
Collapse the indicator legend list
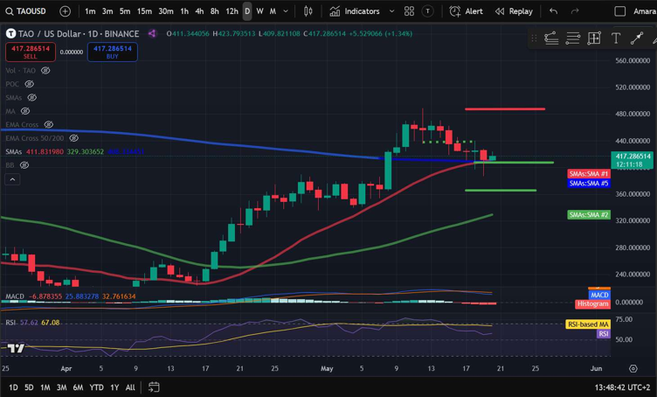(12, 179)
